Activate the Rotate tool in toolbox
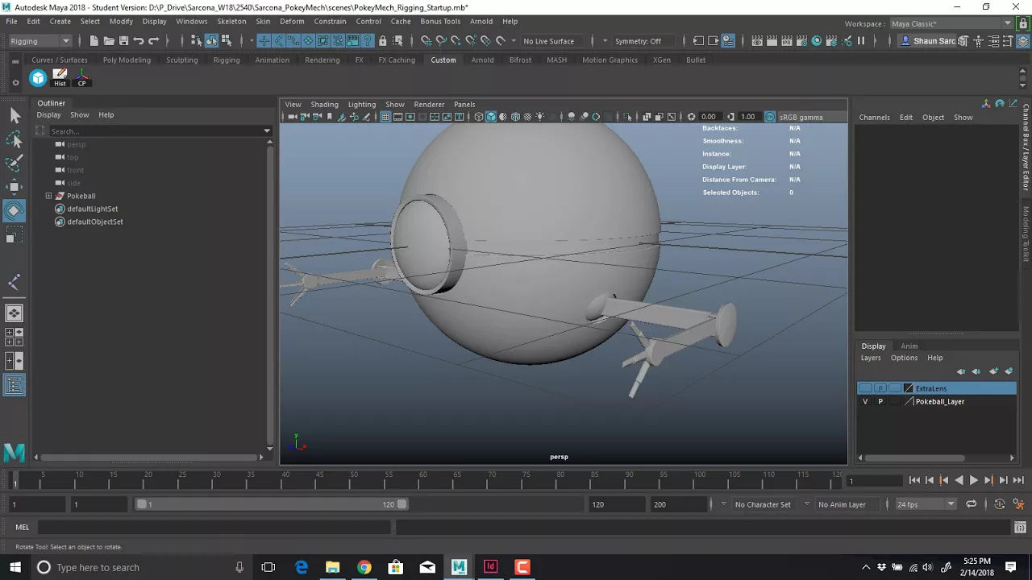The width and height of the screenshot is (1032, 580). click(15, 211)
